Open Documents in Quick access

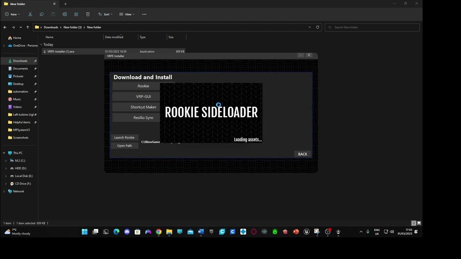coord(20,68)
